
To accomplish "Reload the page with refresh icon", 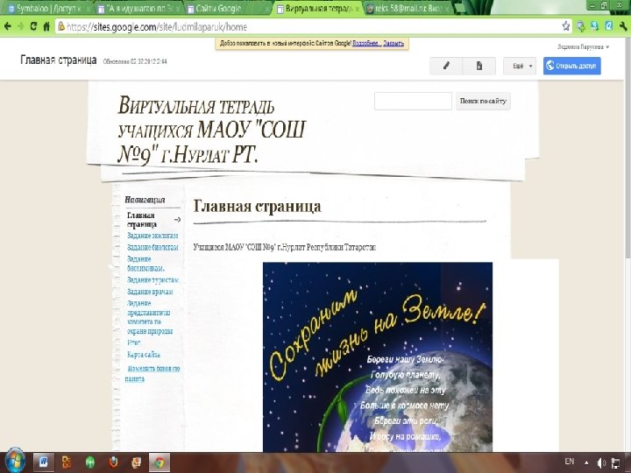I will [x=33, y=26].
